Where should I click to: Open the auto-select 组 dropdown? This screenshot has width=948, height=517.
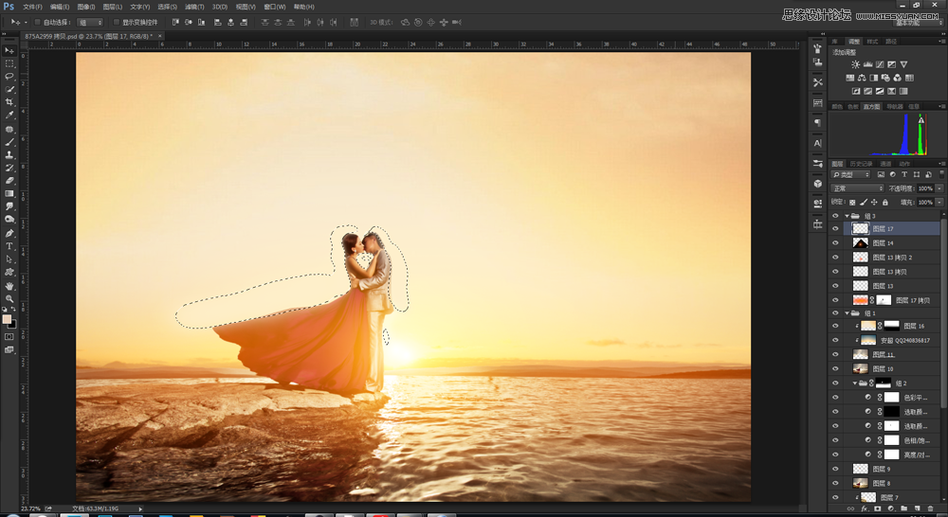coord(90,23)
